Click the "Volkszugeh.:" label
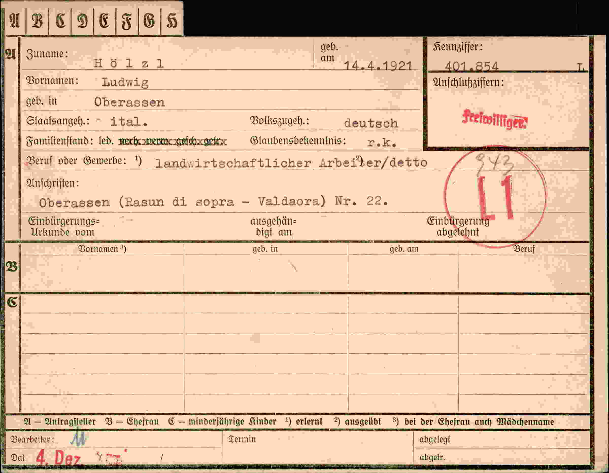Screen dimensions: 609x473 point(280,121)
